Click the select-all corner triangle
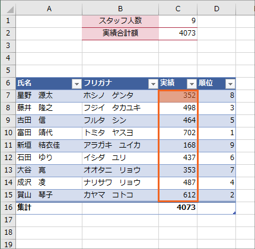 (9, 9)
